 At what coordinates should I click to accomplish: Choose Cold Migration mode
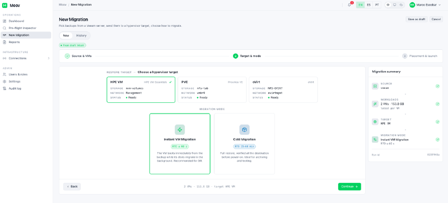pos(244,144)
